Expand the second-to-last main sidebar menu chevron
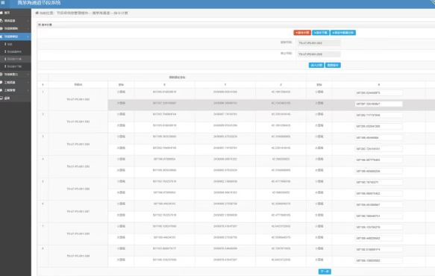435x276 pixels. pos(28,90)
